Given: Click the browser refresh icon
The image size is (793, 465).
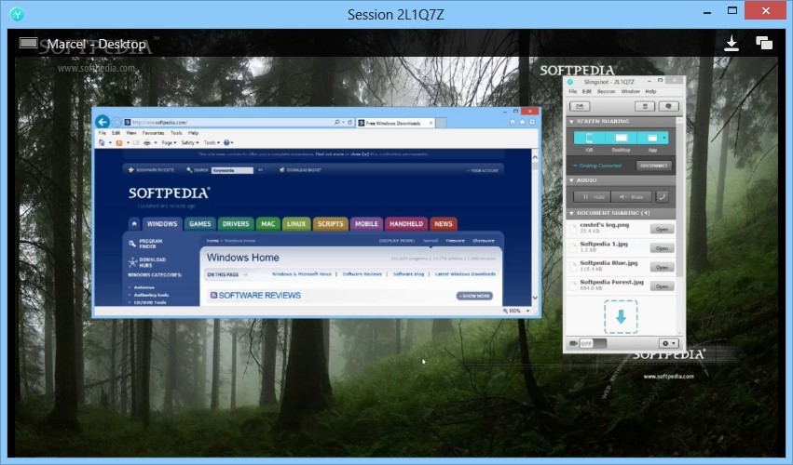Looking at the screenshot, I should [350, 122].
